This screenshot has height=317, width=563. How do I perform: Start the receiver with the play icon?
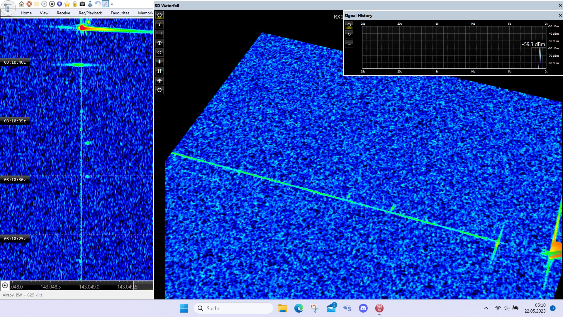point(44,4)
